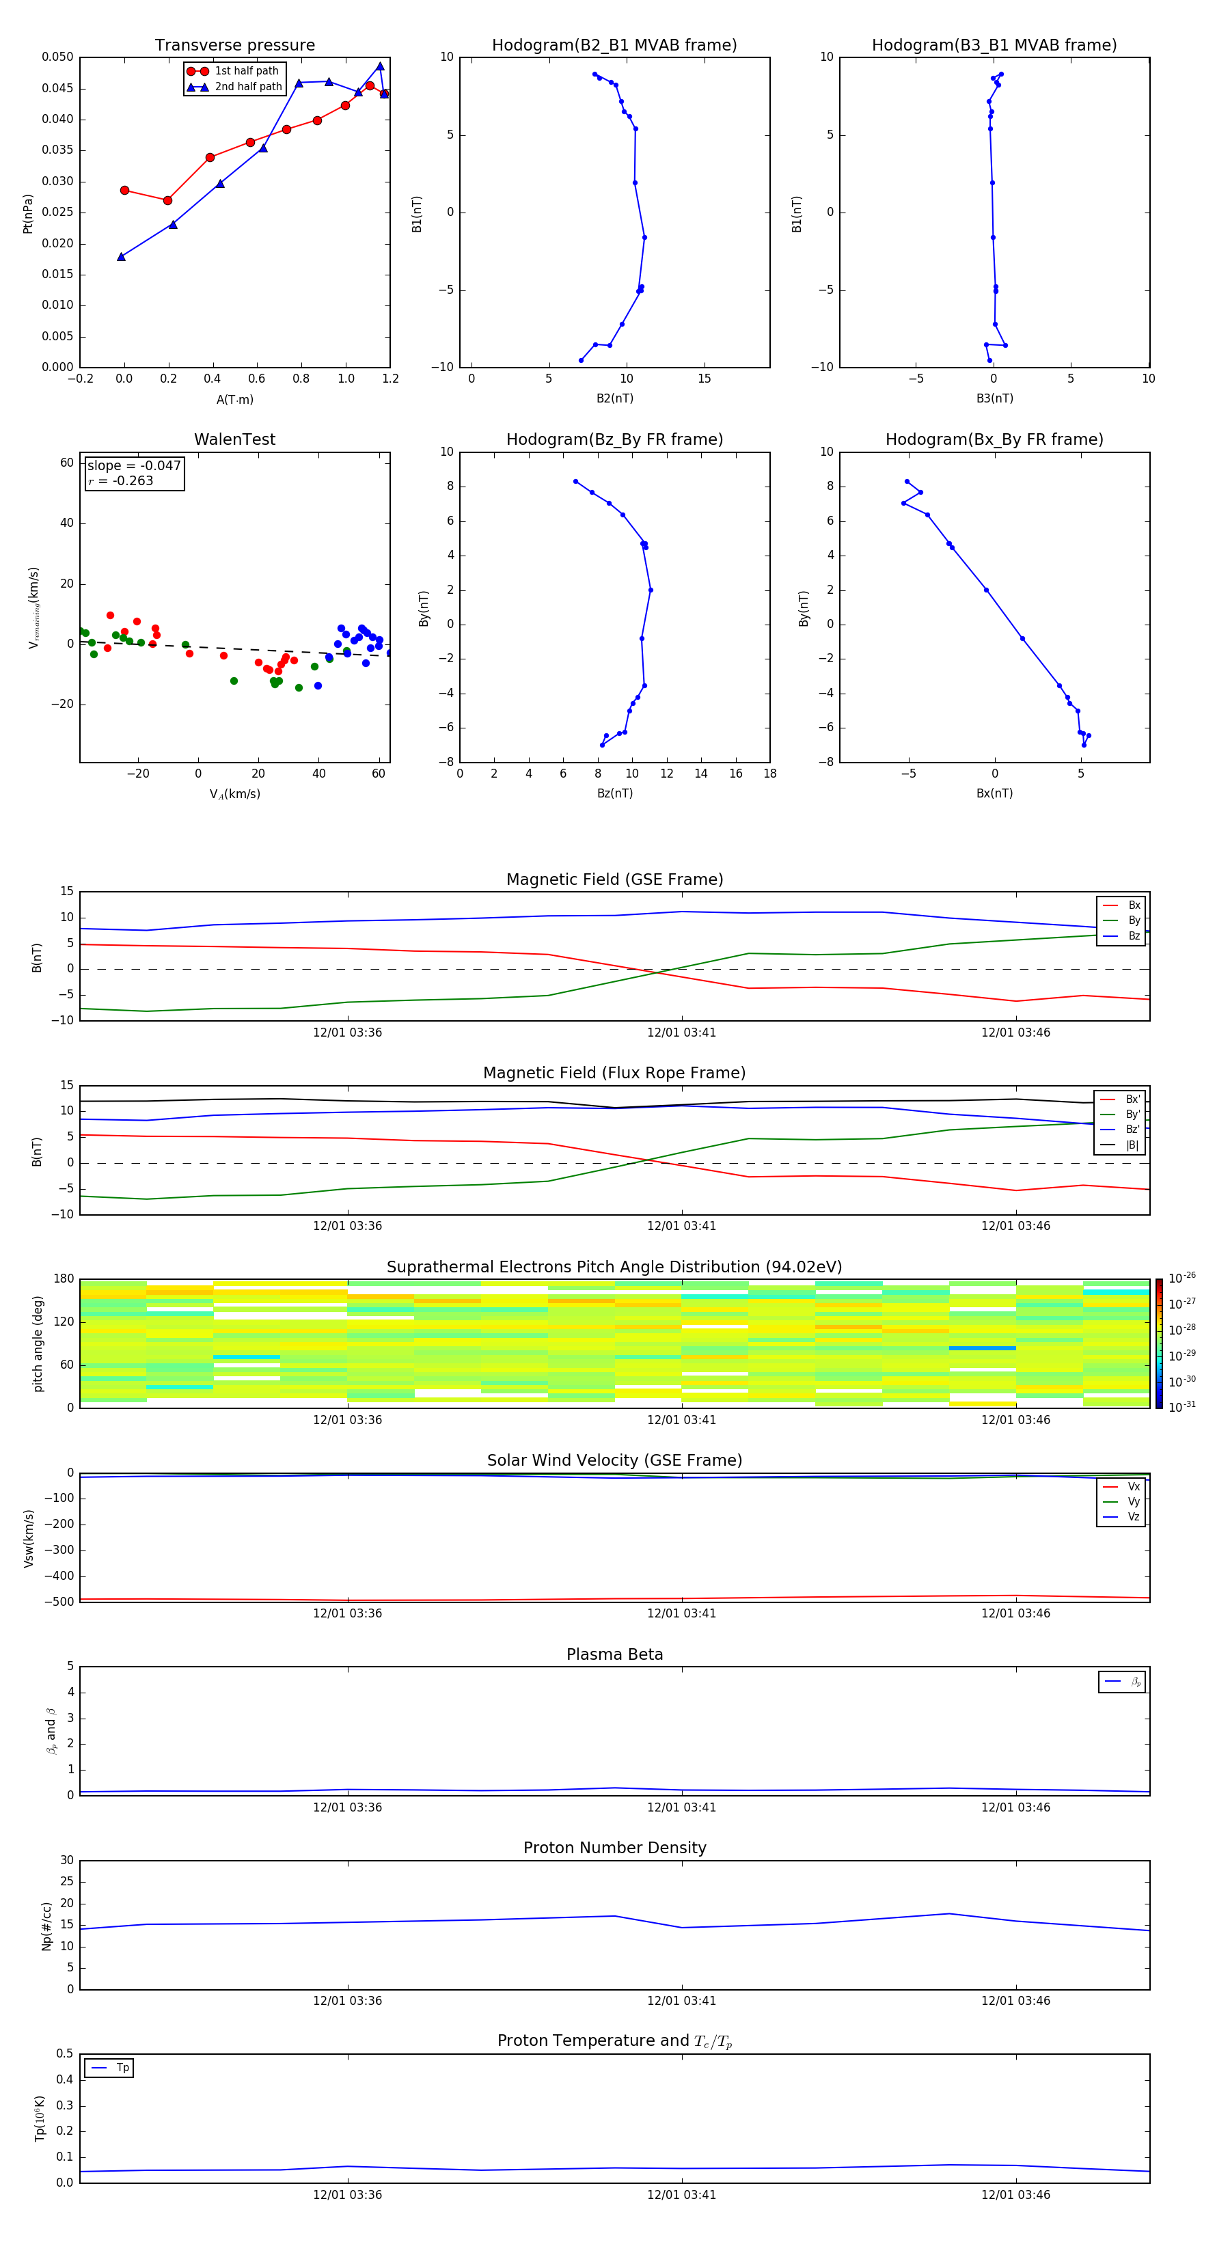Click the blue triangle '2nd half path' legend marker
Viewport: 1230px width, 2255px height.
198,87
